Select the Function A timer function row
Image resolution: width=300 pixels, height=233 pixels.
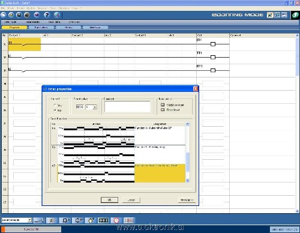pos(118,136)
